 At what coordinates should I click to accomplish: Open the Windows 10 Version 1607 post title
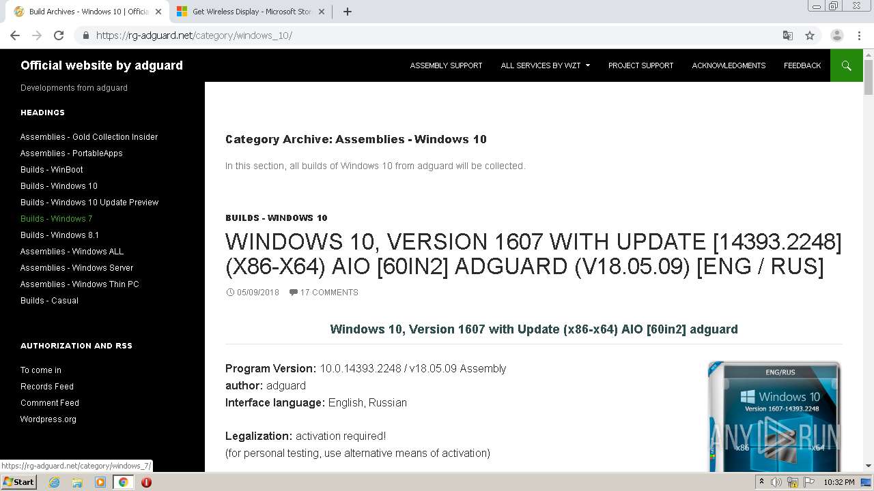533,254
